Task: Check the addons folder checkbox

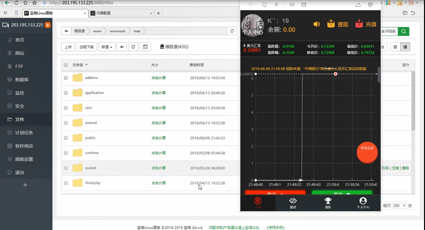Action: (66, 78)
